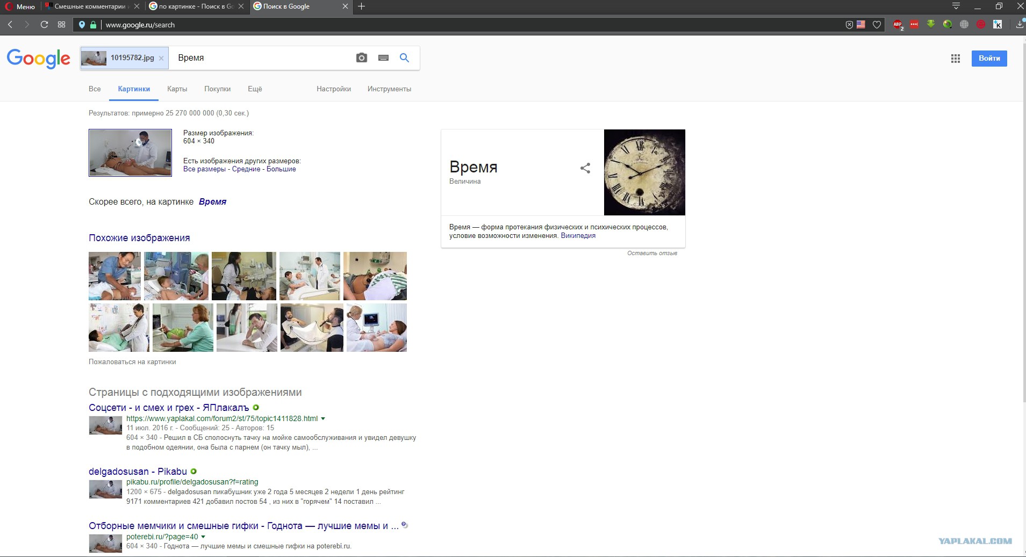Select the Картинки tab

134,89
